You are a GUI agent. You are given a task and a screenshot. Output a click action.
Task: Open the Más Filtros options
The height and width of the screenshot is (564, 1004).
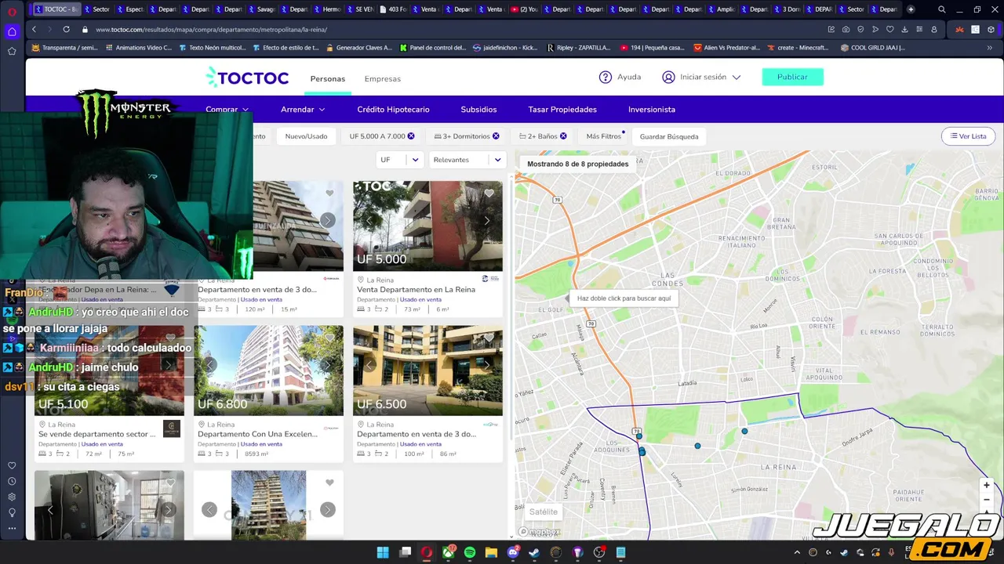pos(603,136)
